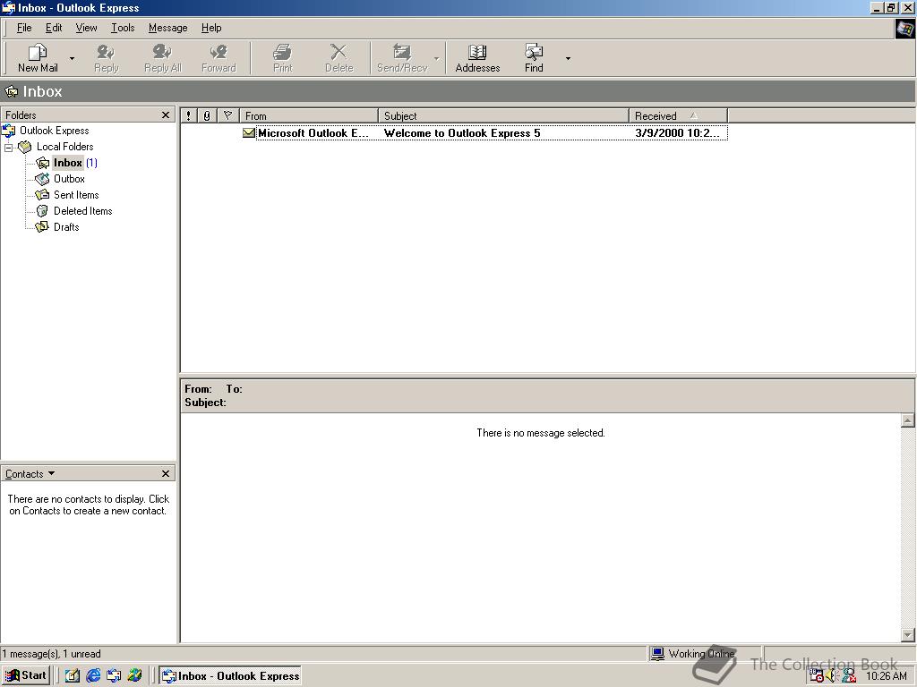The width and height of the screenshot is (917, 687).
Task: Click Inbox - Outlook Express taskbar button
Action: [x=230, y=676]
